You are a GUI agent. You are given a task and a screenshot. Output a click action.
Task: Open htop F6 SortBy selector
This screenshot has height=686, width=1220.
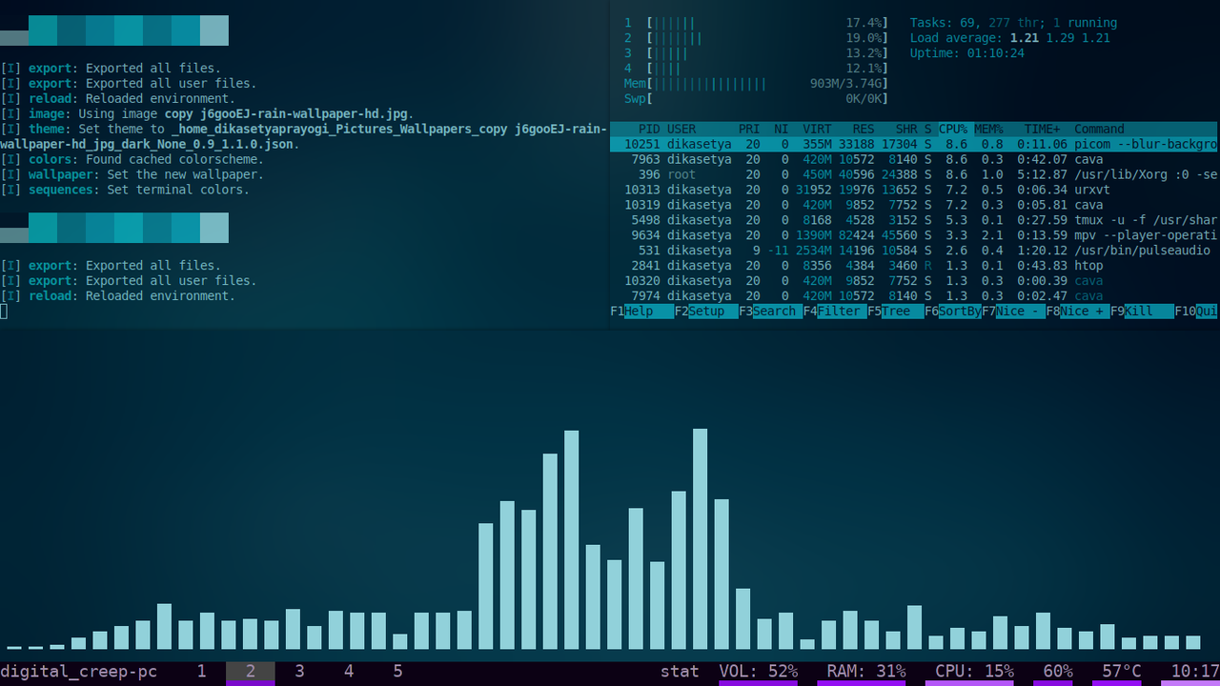click(953, 312)
